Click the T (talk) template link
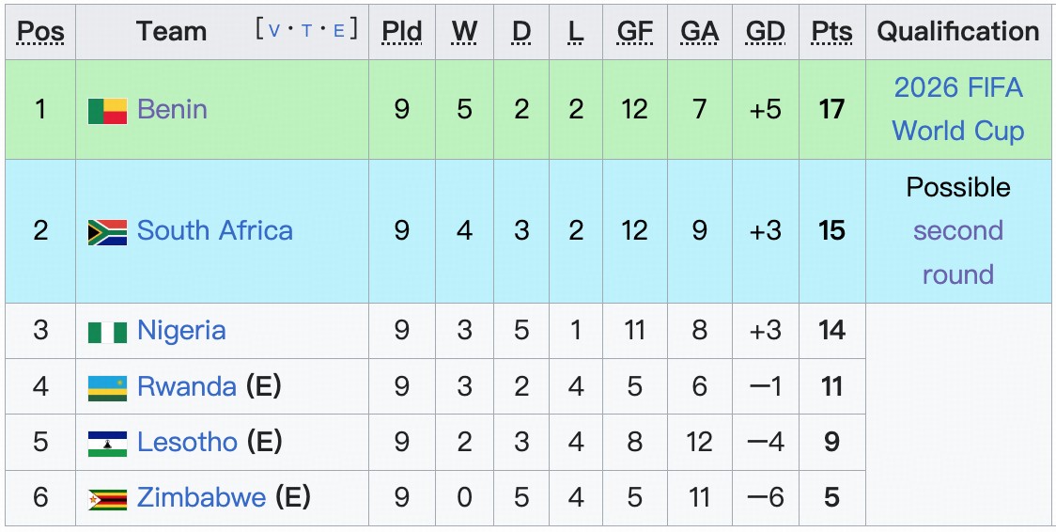The height and width of the screenshot is (532, 1056). coord(306,30)
